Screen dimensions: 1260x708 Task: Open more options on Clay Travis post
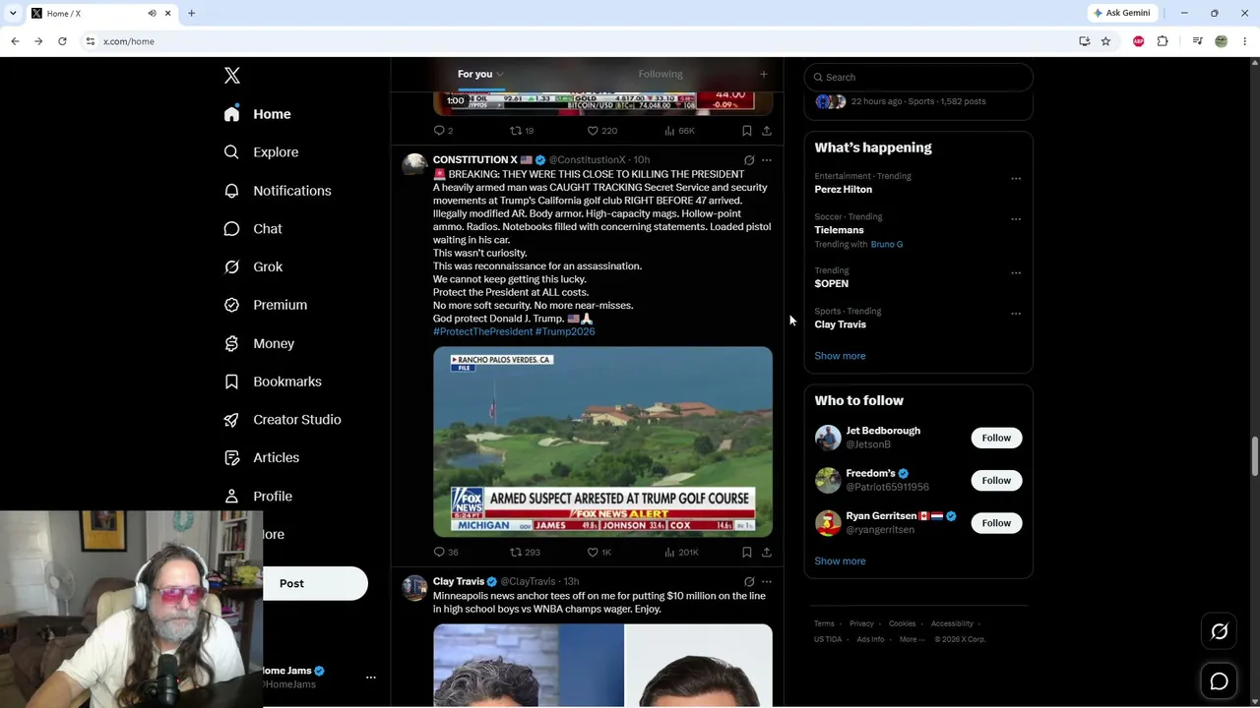(x=767, y=582)
